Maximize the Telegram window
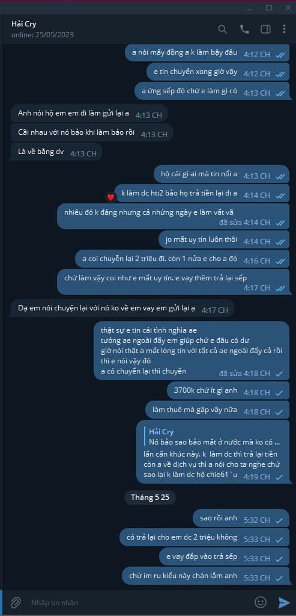This screenshot has width=296, height=616. coord(269,7)
